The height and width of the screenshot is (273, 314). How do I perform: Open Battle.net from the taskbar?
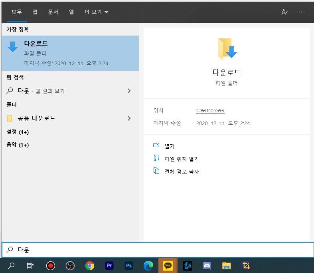(188, 266)
